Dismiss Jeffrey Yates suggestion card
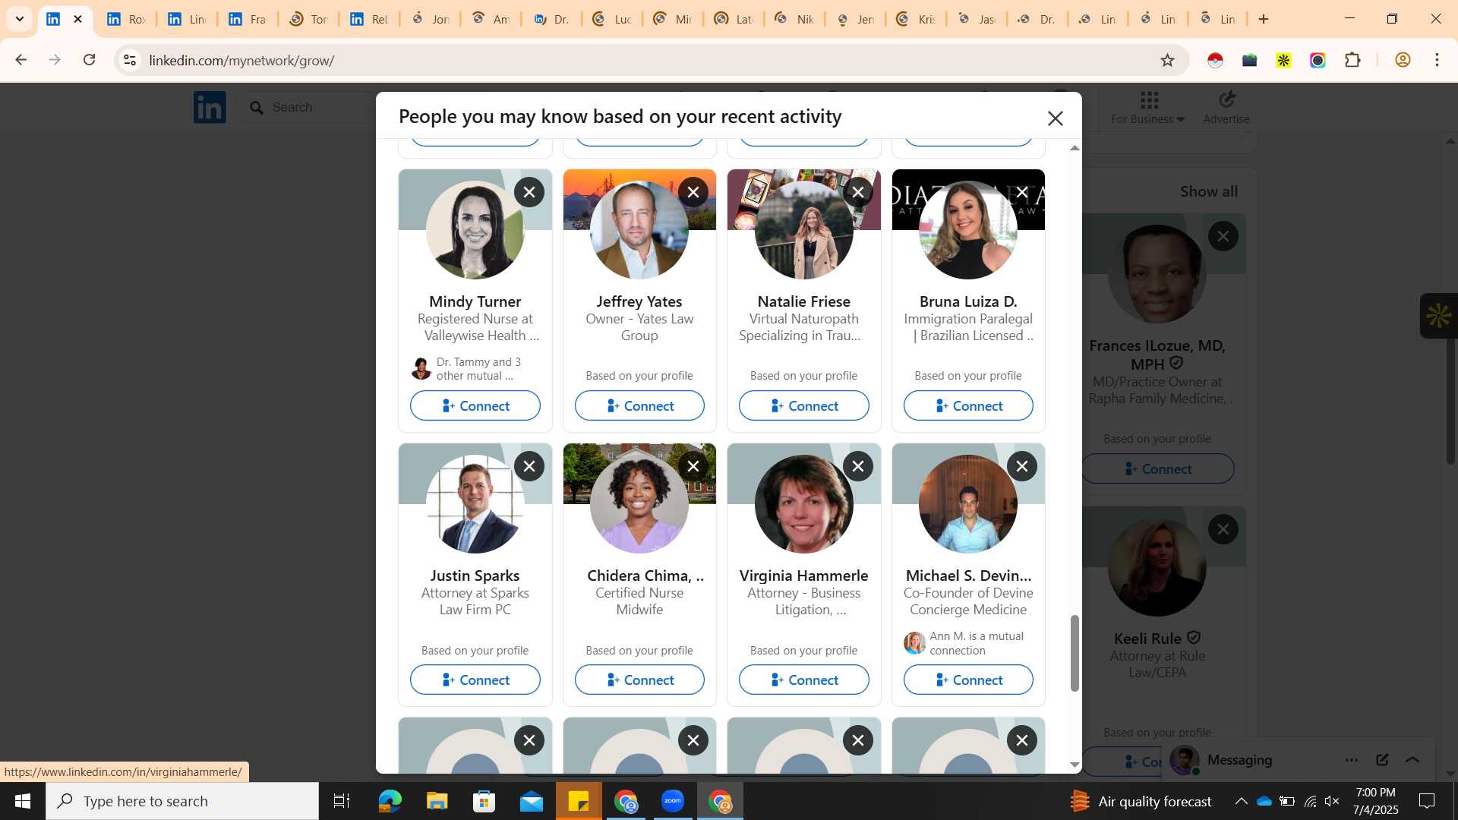Viewport: 1458px width, 820px height. [693, 192]
